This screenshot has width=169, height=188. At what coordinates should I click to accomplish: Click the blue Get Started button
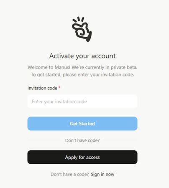(82, 124)
